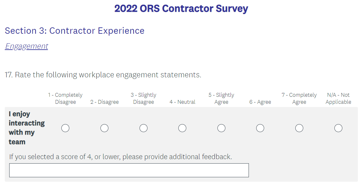Click the '2022 ORS Contractor Survey' title
The height and width of the screenshot is (183, 363).
click(x=181, y=9)
